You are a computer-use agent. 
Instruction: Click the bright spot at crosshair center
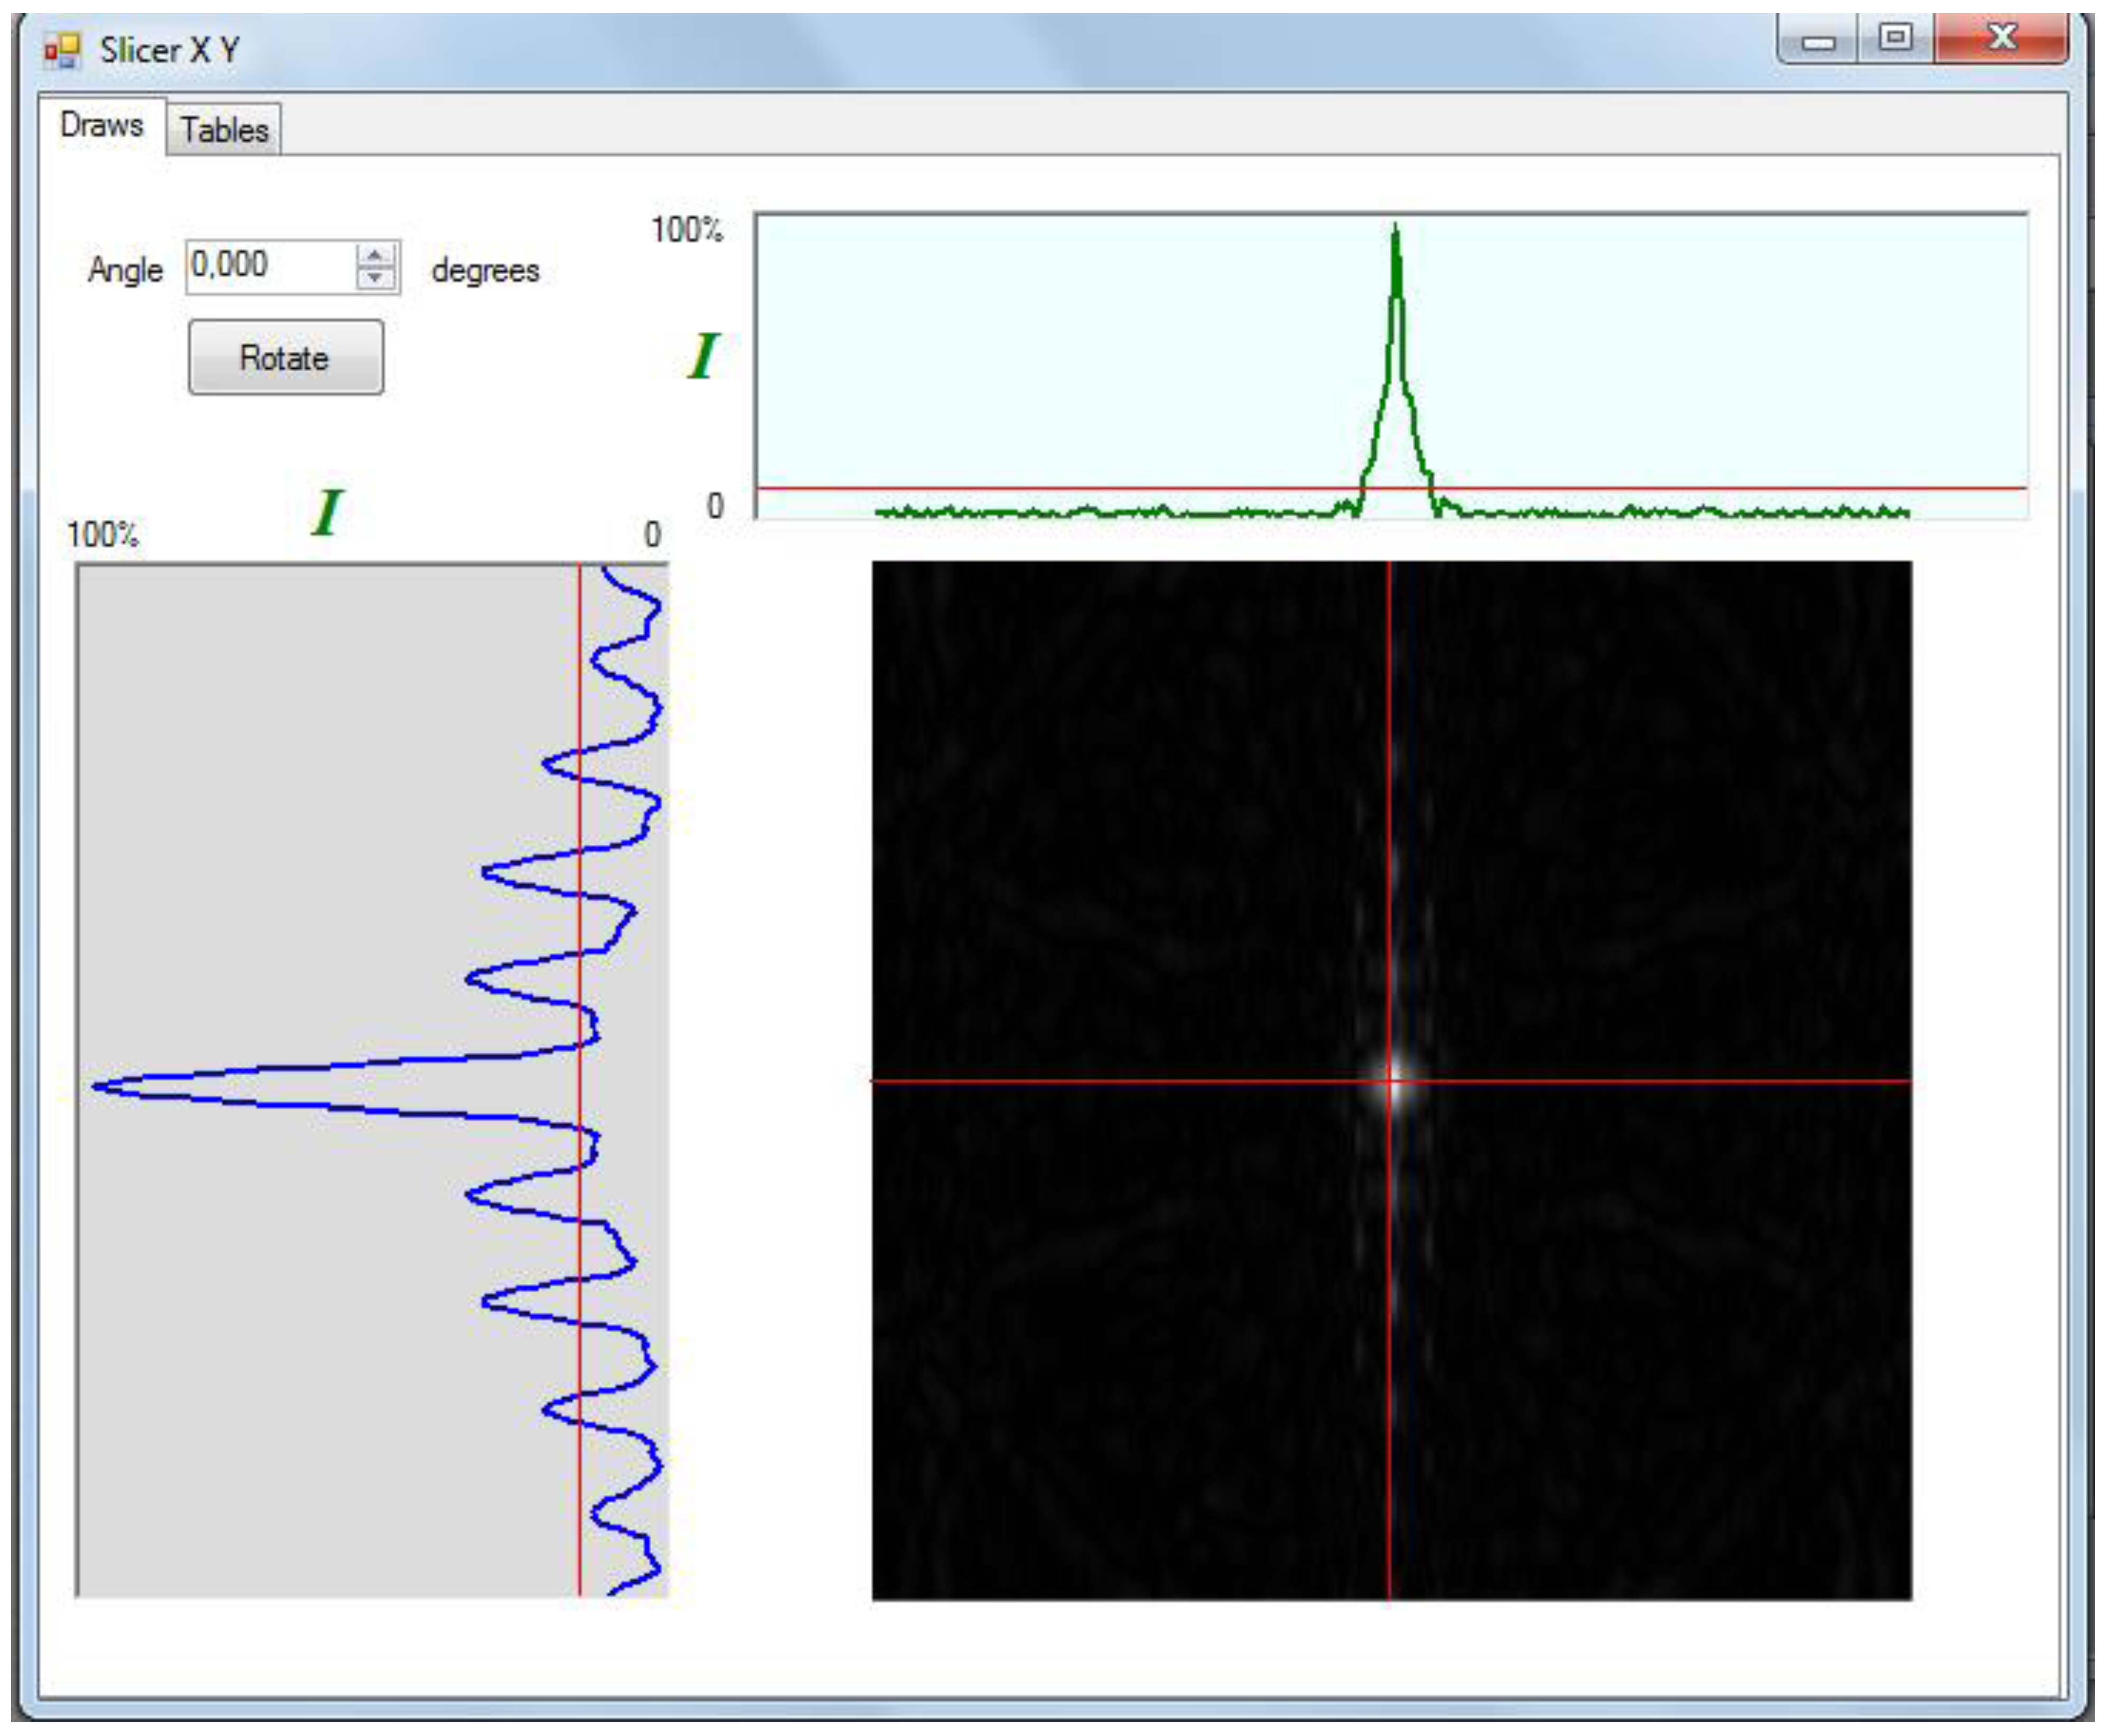1391,1081
